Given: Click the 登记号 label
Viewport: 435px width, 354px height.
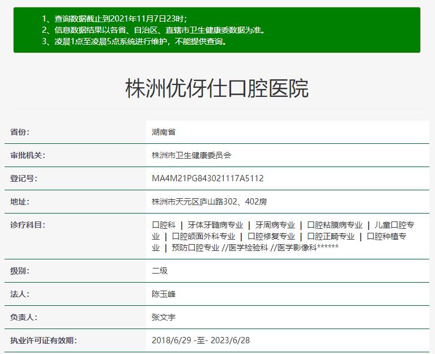Looking at the screenshot, I should (x=24, y=178).
